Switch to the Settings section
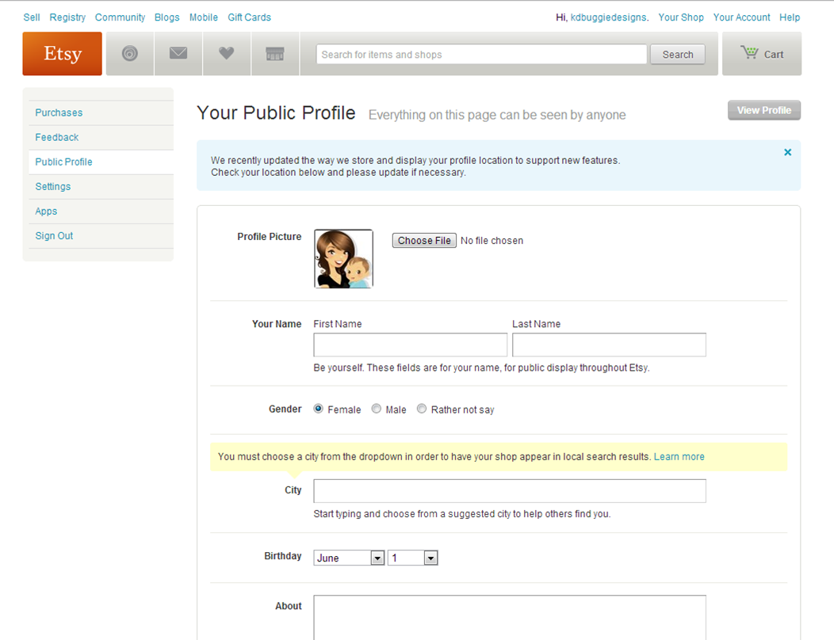Image resolution: width=834 pixels, height=640 pixels. point(52,186)
